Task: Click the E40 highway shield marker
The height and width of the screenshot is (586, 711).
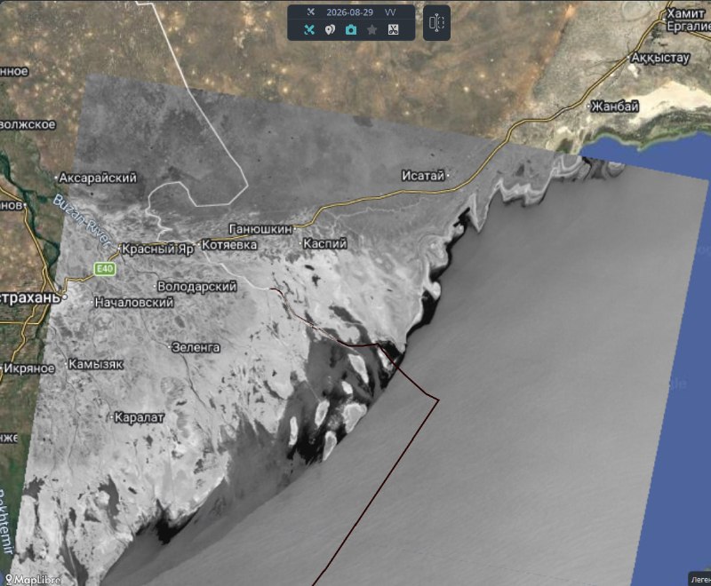Action: click(x=105, y=268)
